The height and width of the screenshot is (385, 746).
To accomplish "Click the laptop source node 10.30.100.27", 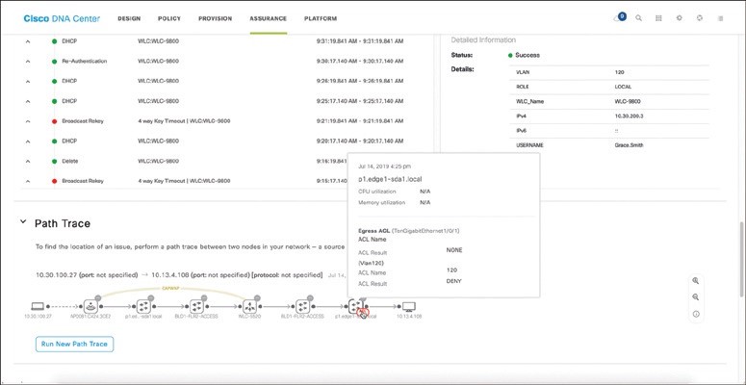I will pyautogui.click(x=38, y=306).
